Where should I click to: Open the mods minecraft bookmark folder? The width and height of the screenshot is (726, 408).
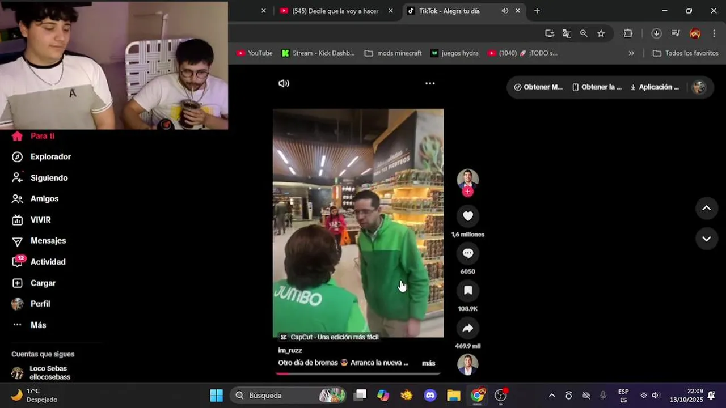coord(393,53)
